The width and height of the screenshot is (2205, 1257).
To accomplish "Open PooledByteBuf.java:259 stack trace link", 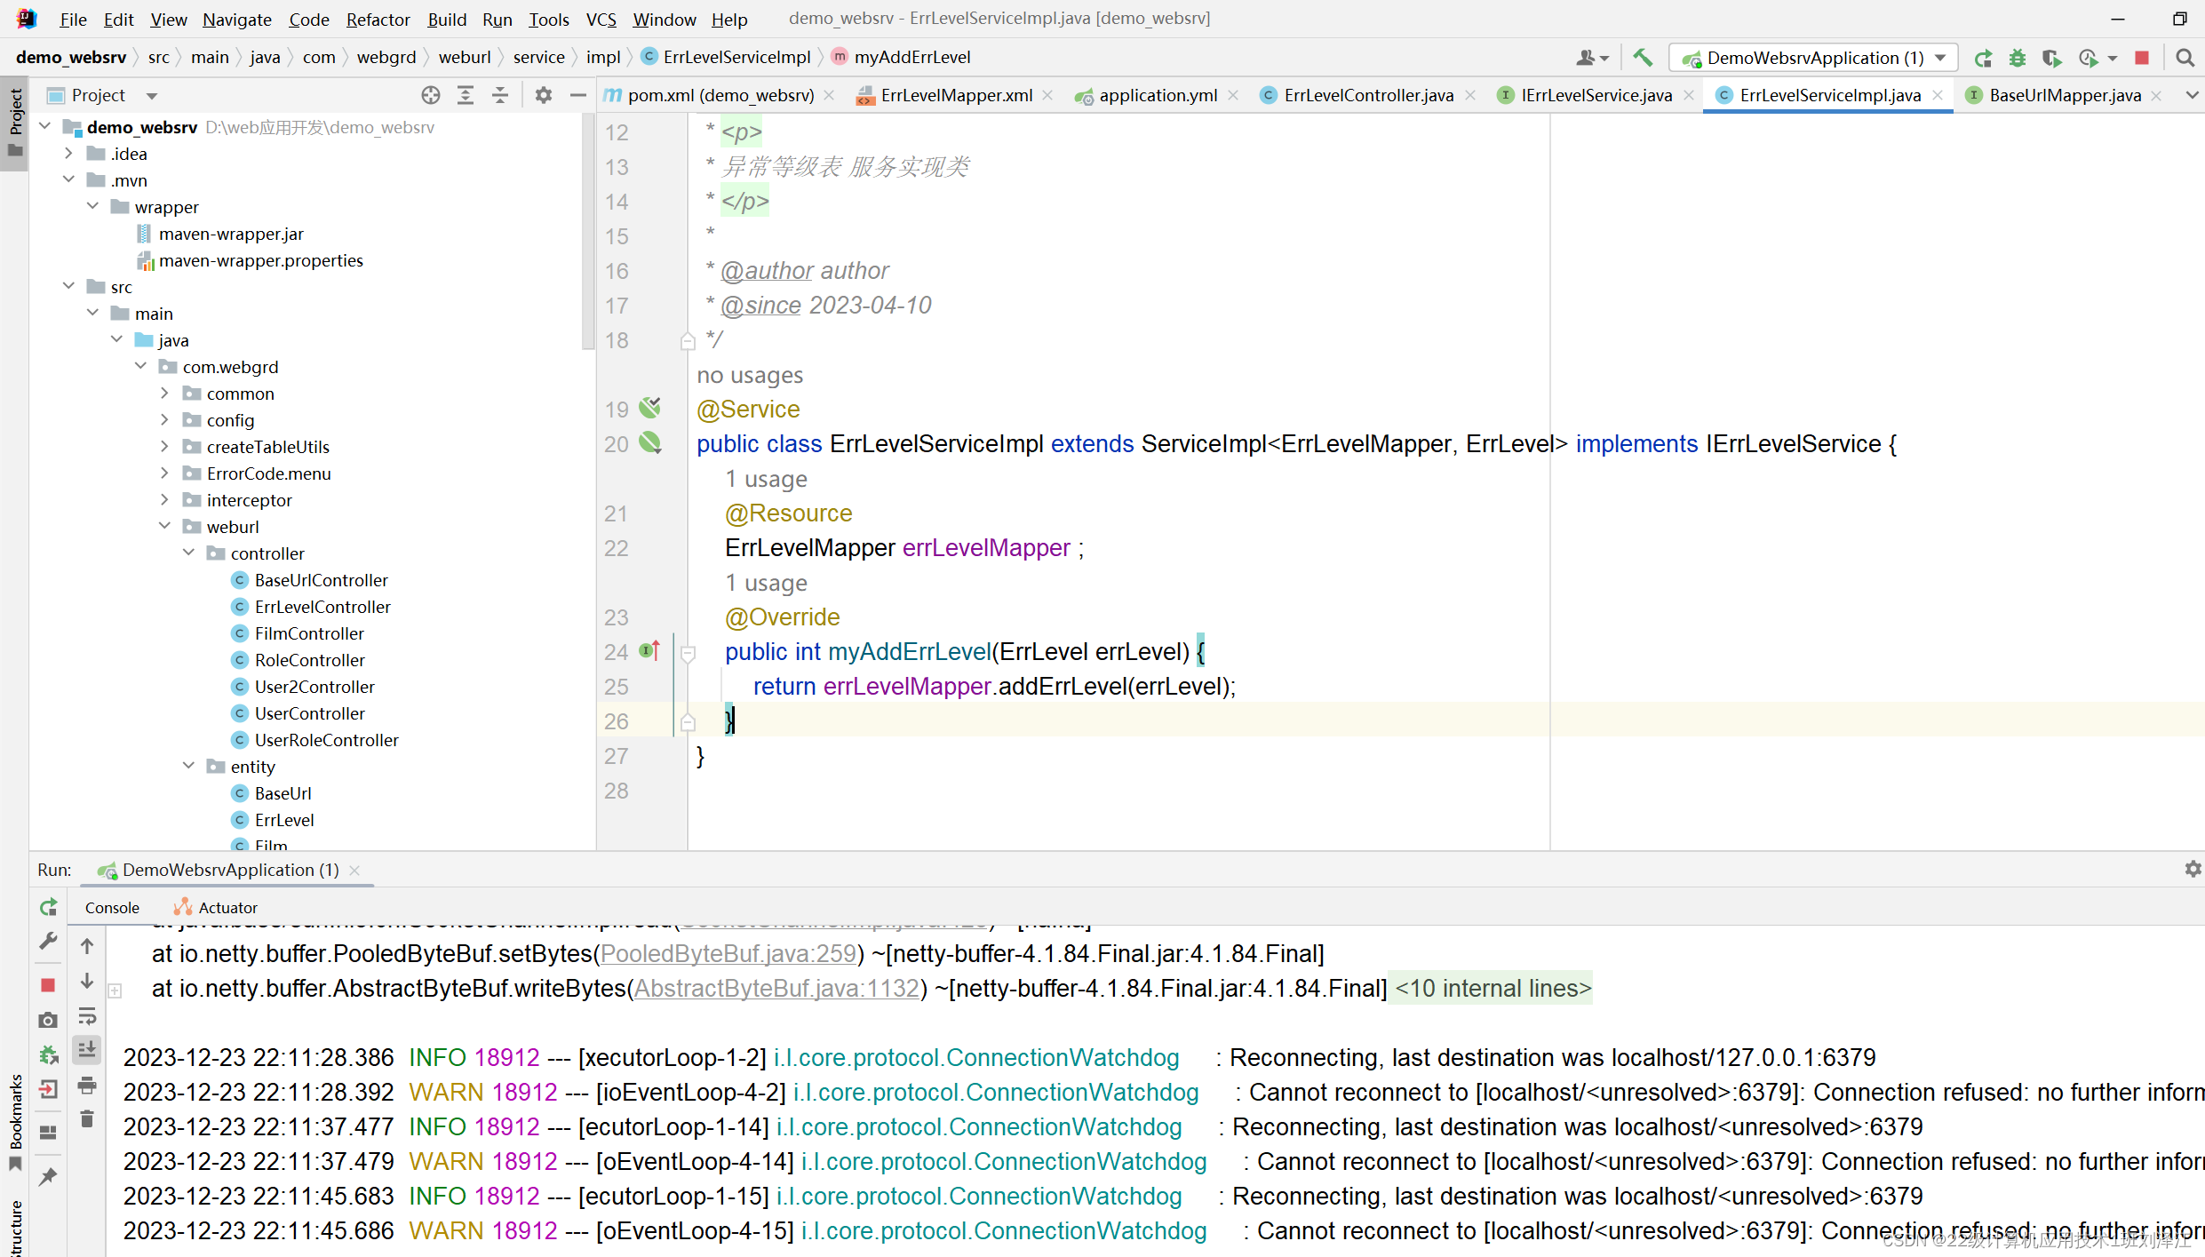I will pos(728,953).
